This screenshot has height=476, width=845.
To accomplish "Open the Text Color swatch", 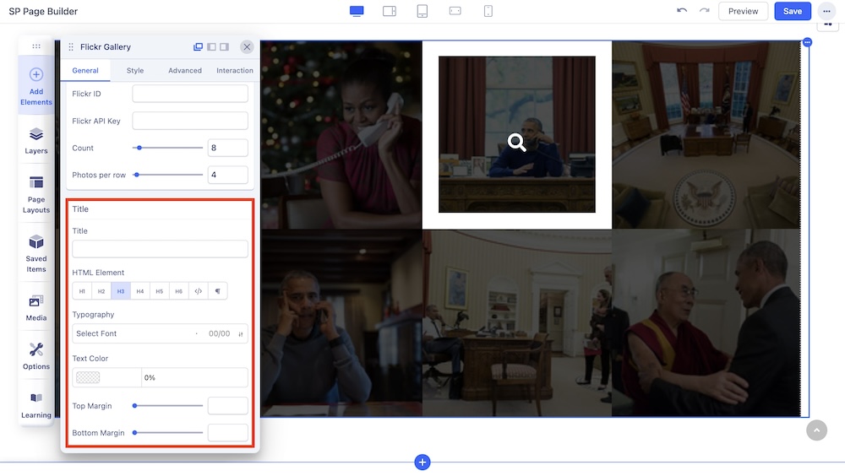I will coord(88,377).
